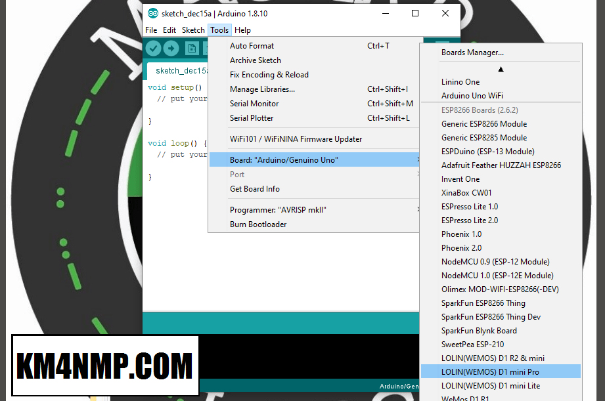The width and height of the screenshot is (605, 401).
Task: Click Burn Bootloader in Tools menu
Action: tap(258, 224)
